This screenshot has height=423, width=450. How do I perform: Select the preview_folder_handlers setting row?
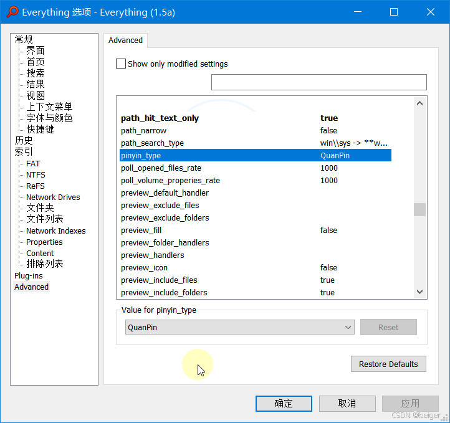click(256, 242)
